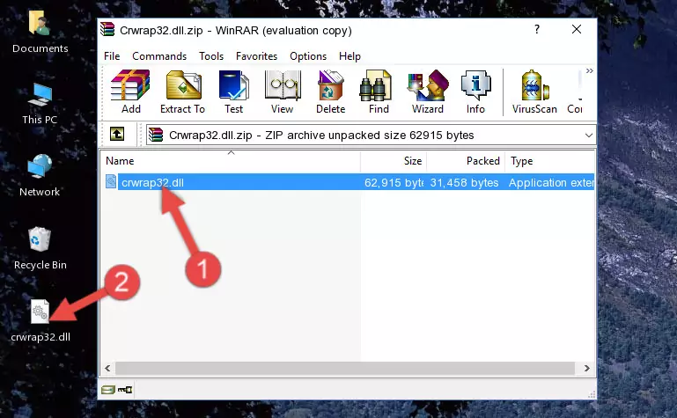Image resolution: width=677 pixels, height=418 pixels.
Task: Click the horizontal scrollbar right arrow
Action: [586, 369]
